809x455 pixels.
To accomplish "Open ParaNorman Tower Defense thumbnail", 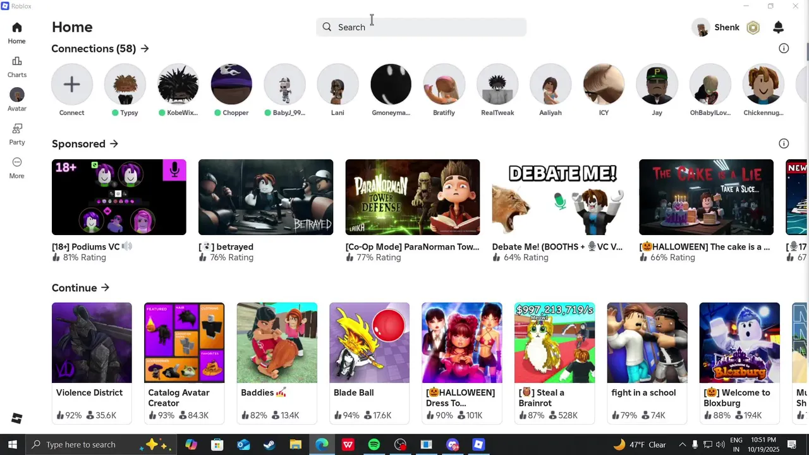I will pos(413,197).
